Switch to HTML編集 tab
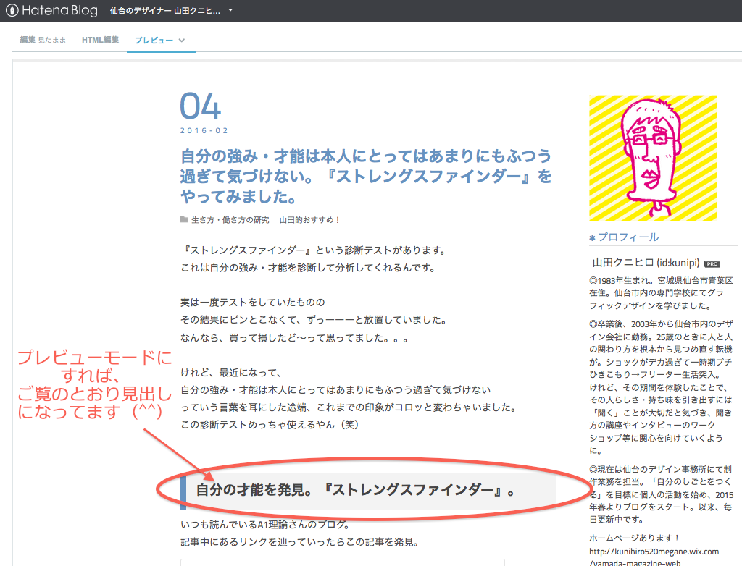 pos(100,41)
